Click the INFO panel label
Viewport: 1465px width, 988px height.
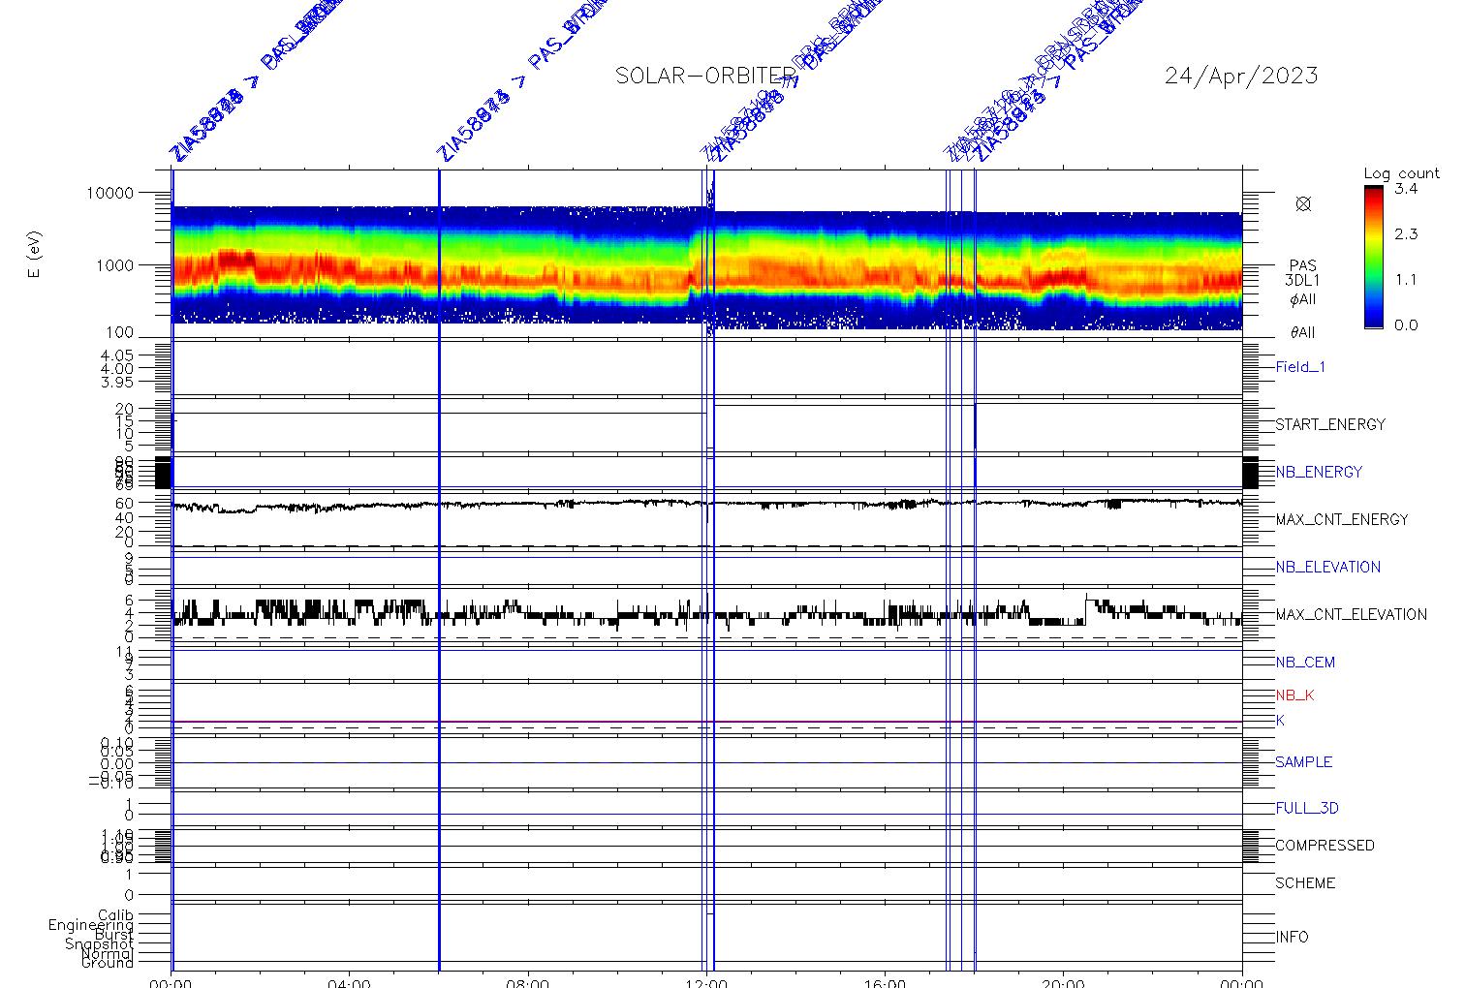click(1292, 937)
